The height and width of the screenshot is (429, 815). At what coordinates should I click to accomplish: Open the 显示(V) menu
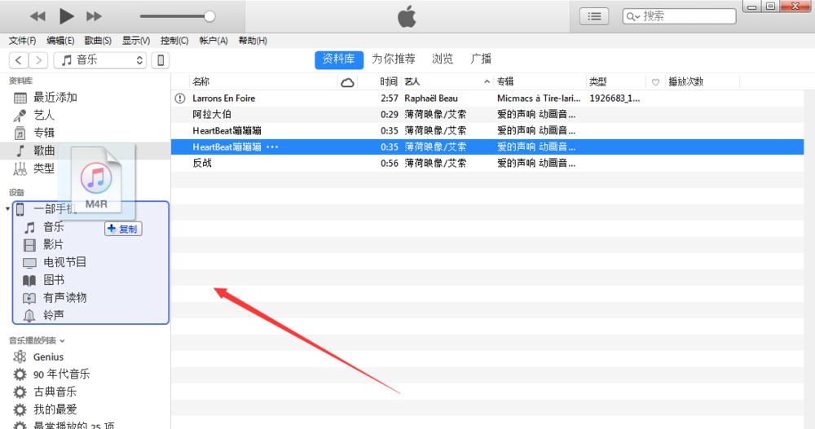136,41
